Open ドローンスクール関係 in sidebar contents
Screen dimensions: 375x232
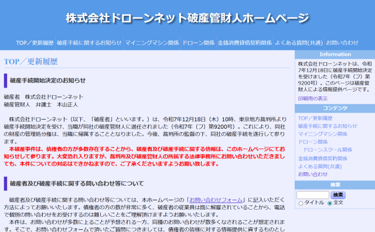click(x=328, y=150)
